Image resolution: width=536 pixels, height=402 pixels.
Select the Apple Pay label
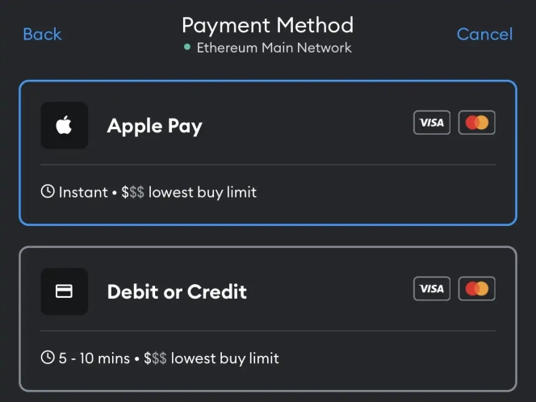[154, 126]
